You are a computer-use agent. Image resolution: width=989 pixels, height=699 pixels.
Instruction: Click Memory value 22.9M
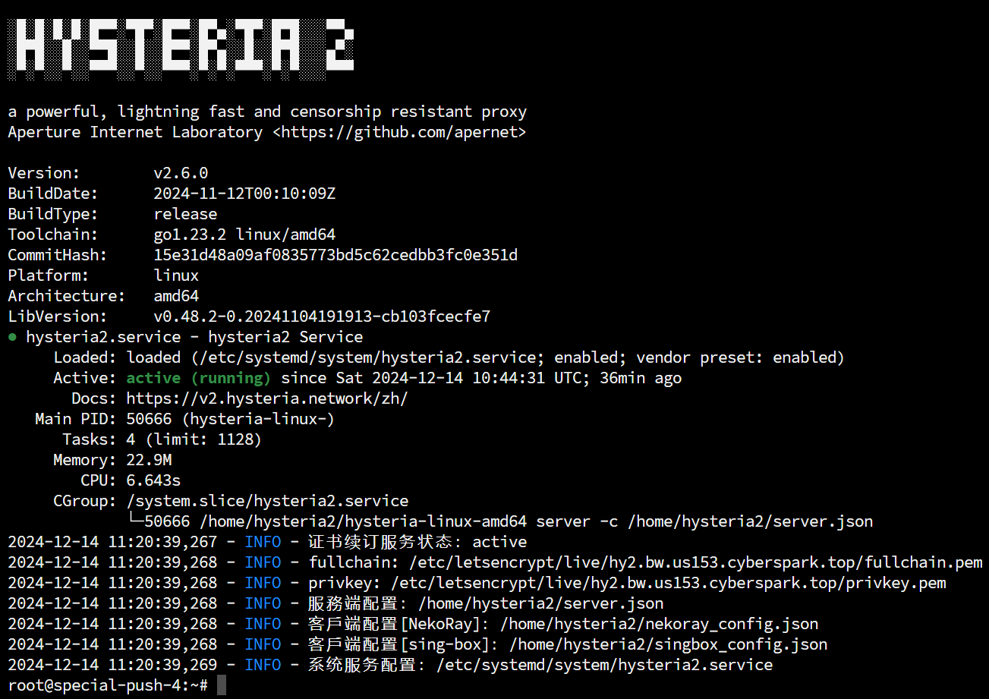click(149, 460)
